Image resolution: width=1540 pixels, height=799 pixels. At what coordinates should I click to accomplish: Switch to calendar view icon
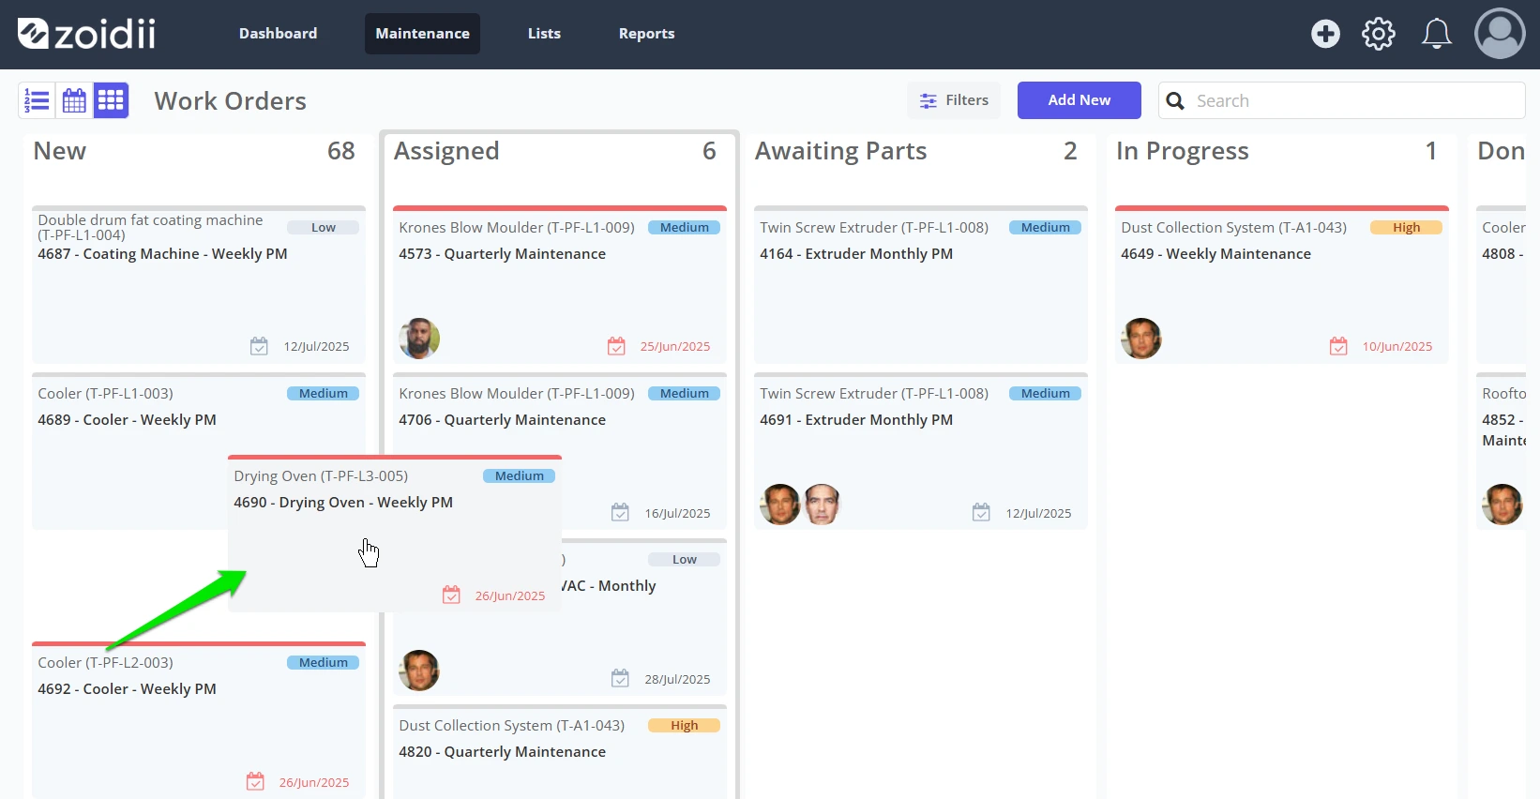74,100
